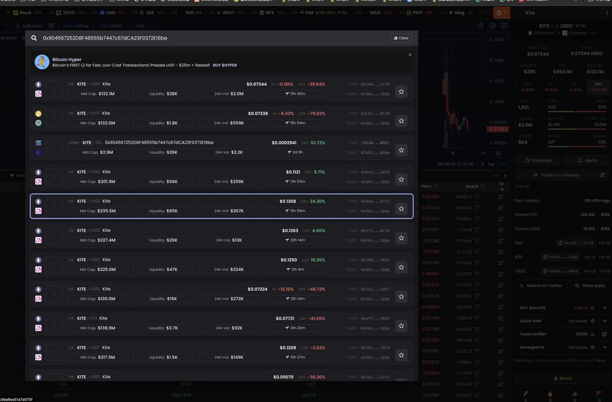The width and height of the screenshot is (612, 402).
Task: Click the star on KITE/ETH row
Action: (401, 326)
